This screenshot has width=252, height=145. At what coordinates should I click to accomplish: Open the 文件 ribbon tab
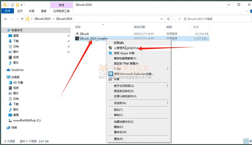pyautogui.click(x=8, y=11)
